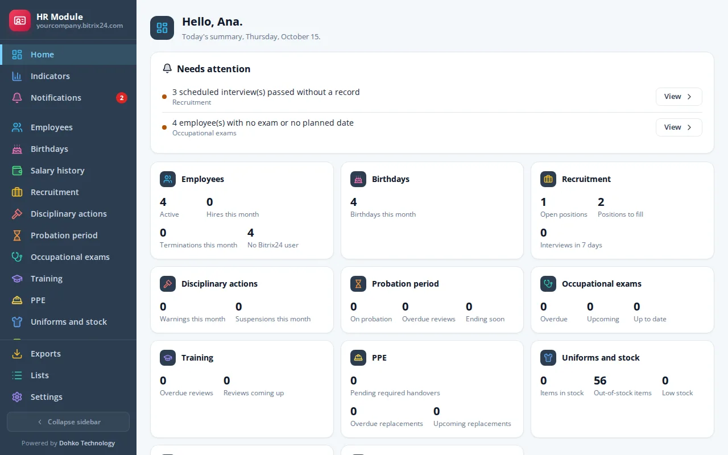Open Disciplinary actions from the sidebar
This screenshot has width=728, height=455.
pos(68,214)
